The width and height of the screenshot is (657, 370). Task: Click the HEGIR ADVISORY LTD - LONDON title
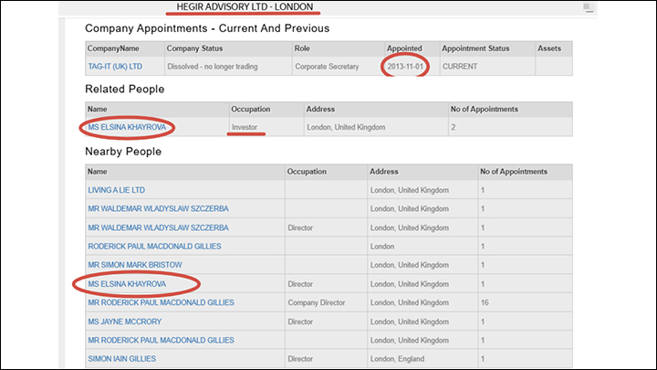[245, 6]
